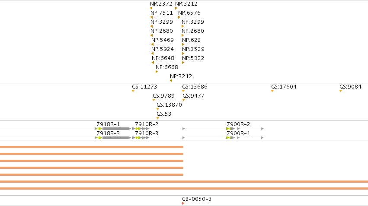This screenshot has width=368, height=206.
Task: Select the triangle marker for NP:5322
Action: coord(183,63)
